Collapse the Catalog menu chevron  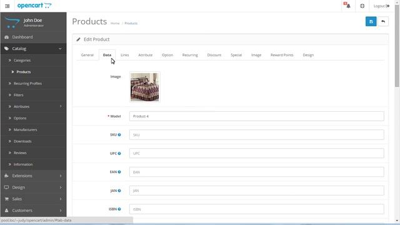pos(60,49)
